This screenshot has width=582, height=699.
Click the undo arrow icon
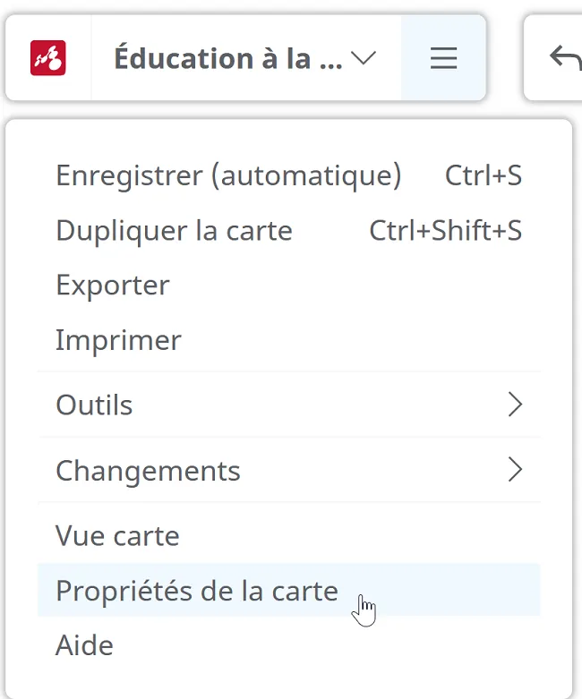coord(566,58)
